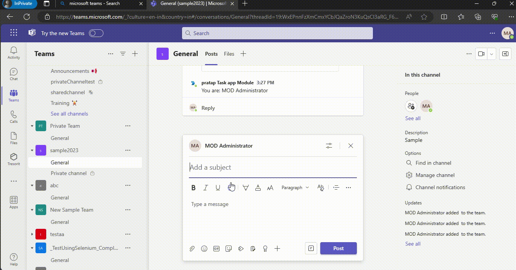Open Calls from the left rail
The image size is (516, 270).
[x=14, y=117]
